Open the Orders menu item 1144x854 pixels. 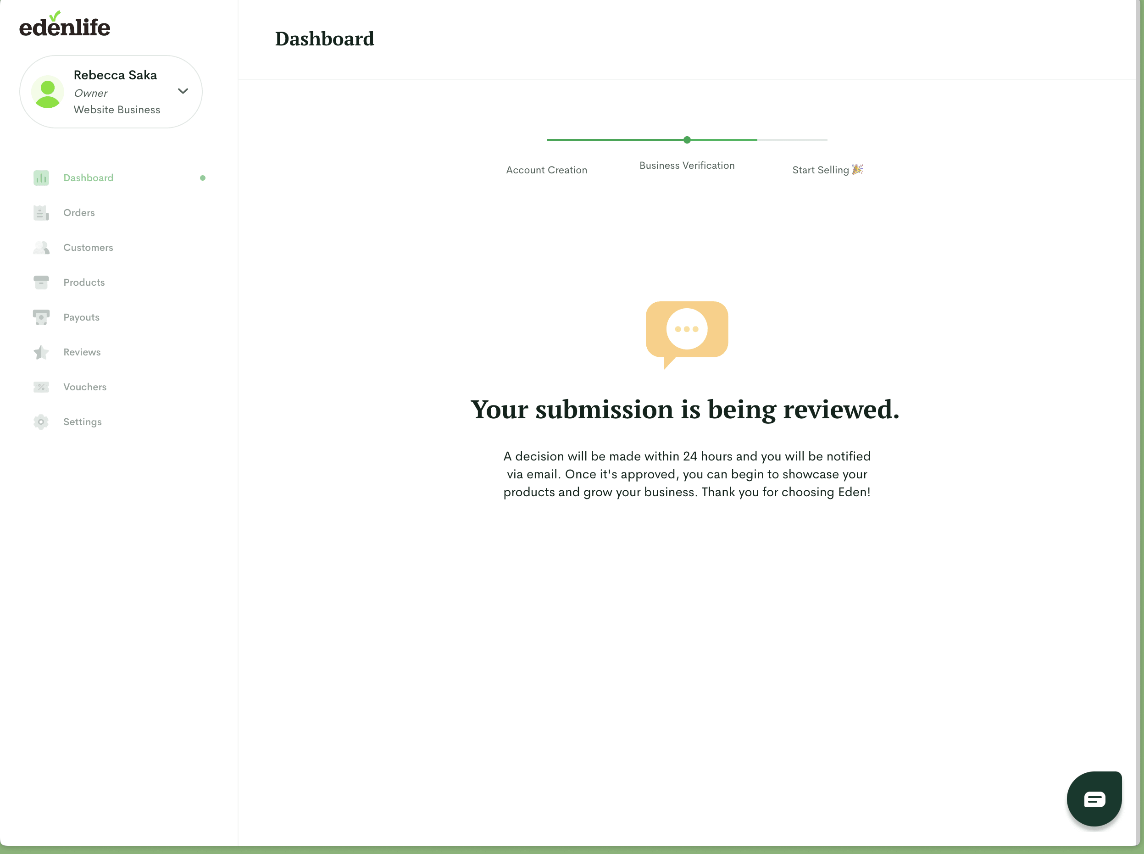click(79, 212)
